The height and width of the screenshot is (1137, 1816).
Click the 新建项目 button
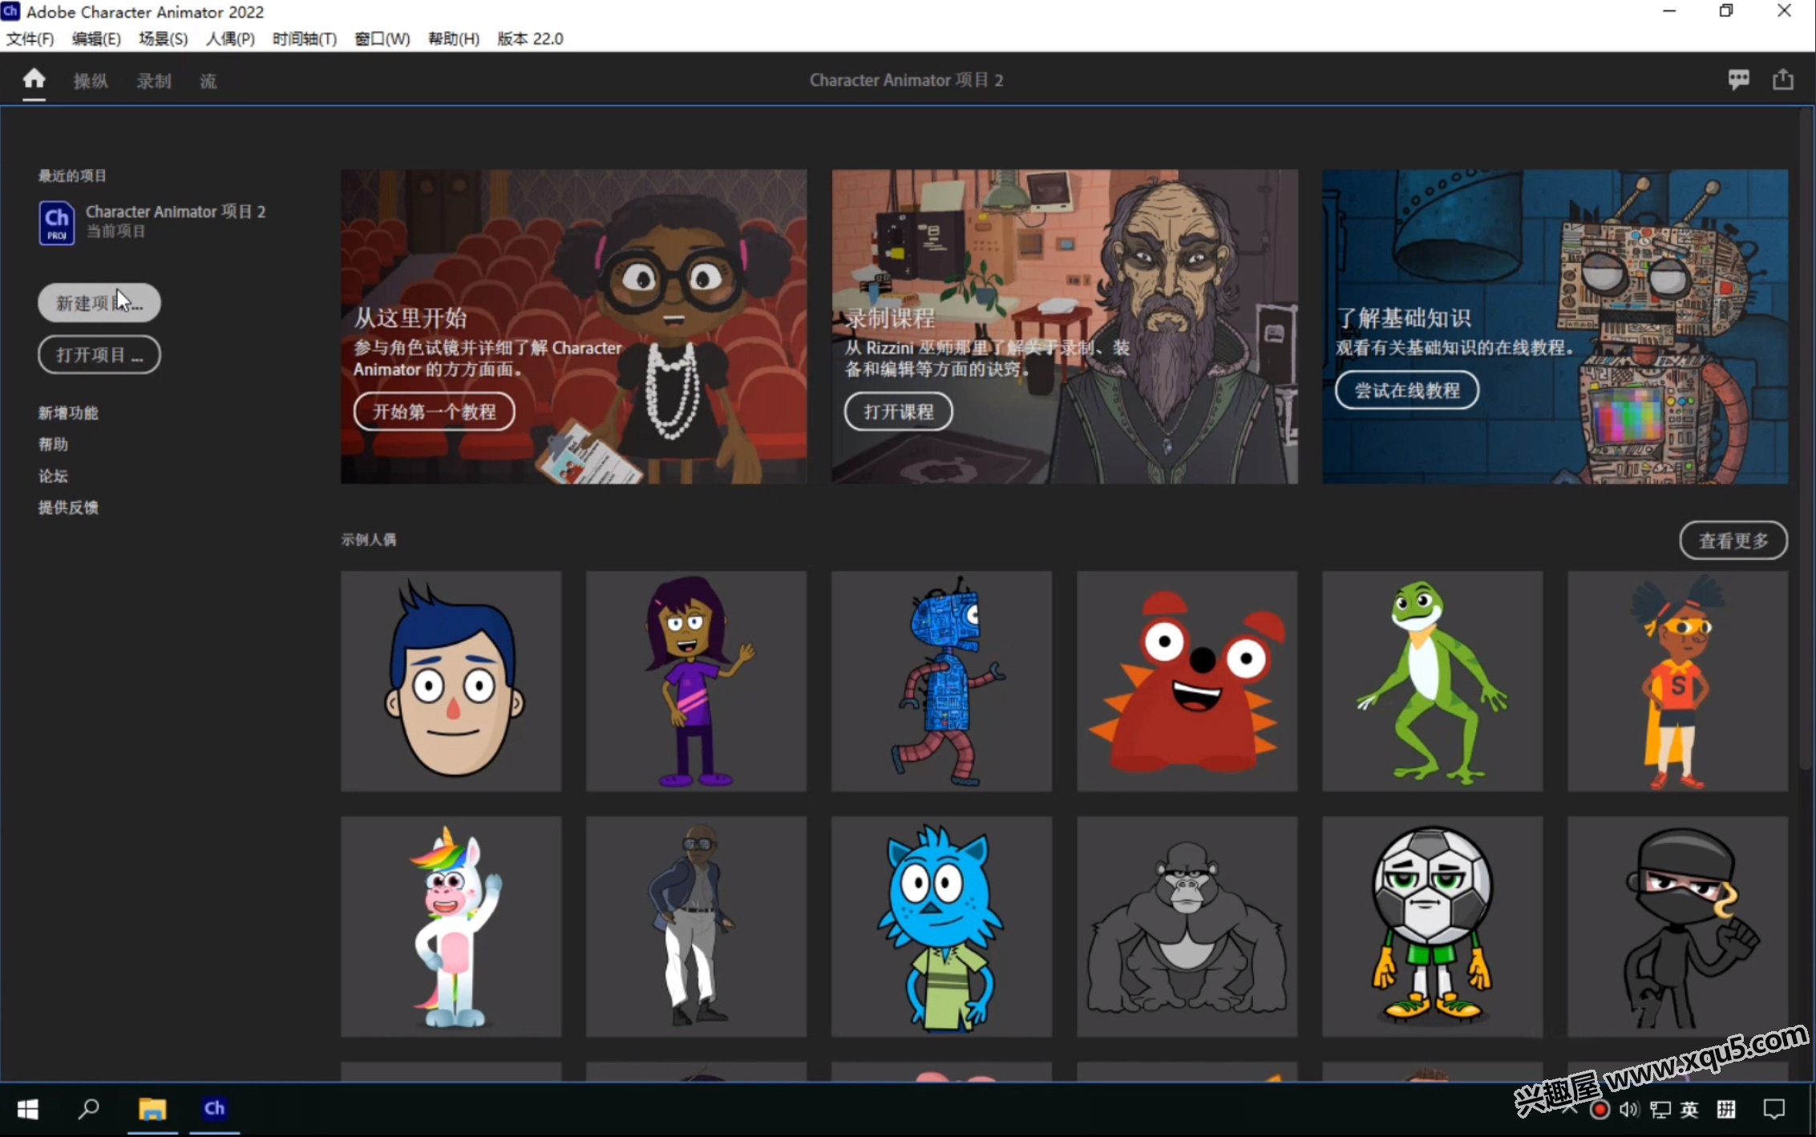[99, 303]
